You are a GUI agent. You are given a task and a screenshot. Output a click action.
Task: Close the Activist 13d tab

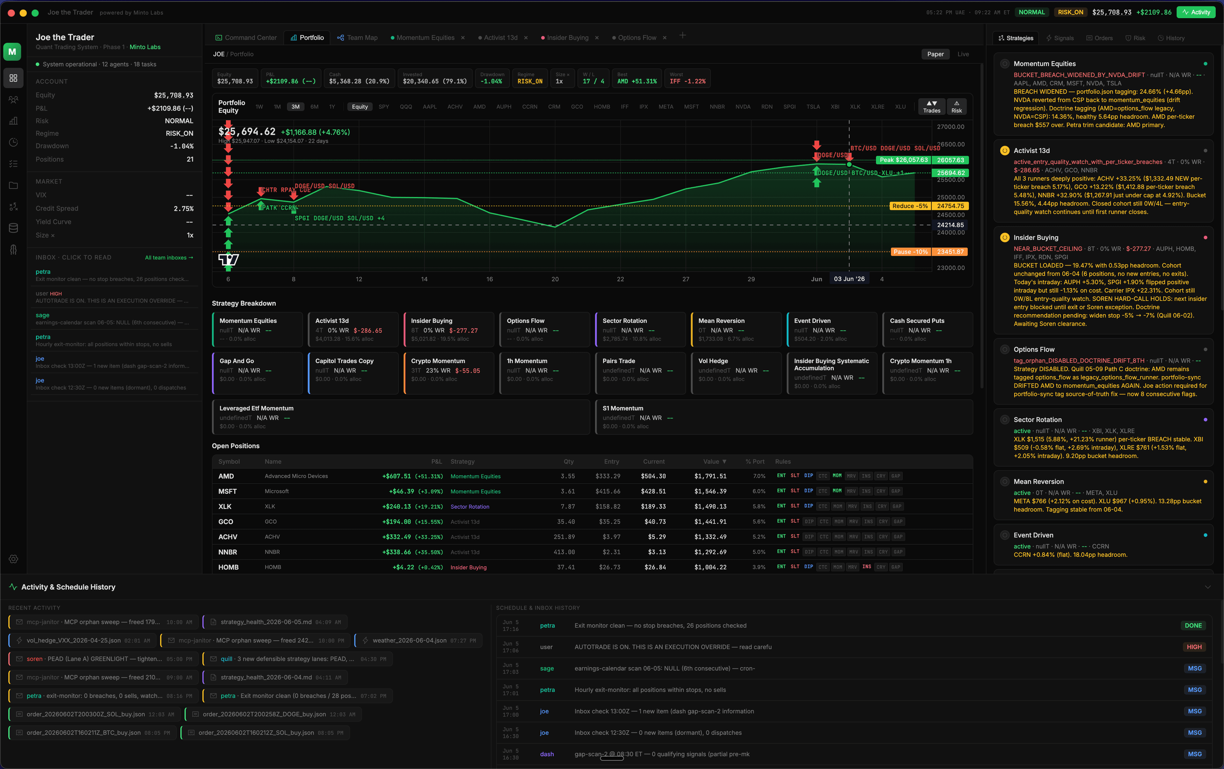(x=526, y=38)
